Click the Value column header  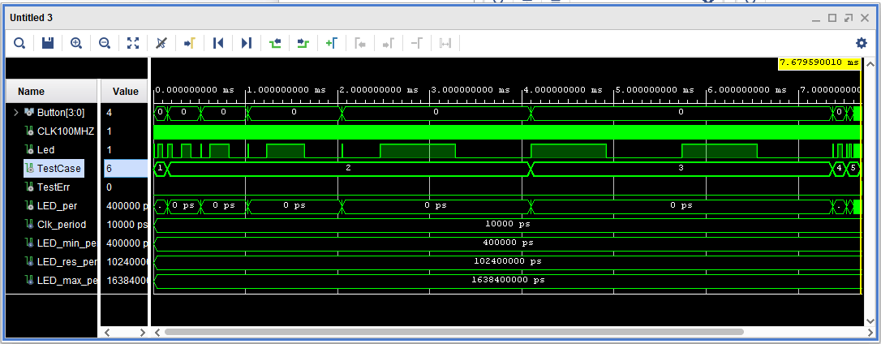click(125, 92)
